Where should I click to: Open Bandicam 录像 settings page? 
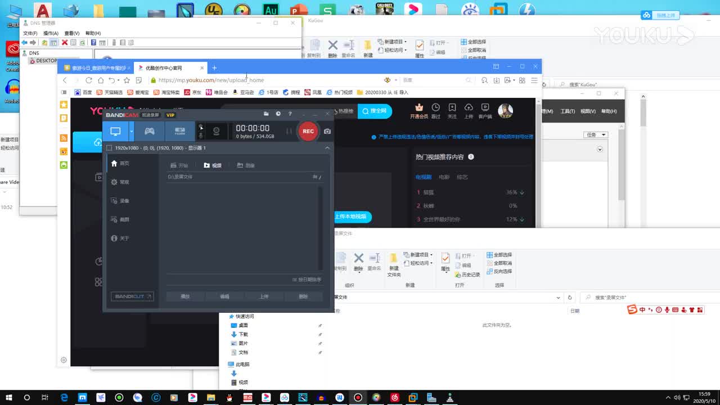pyautogui.click(x=123, y=201)
